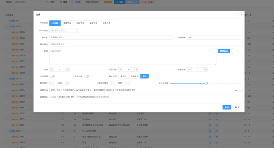The height and width of the screenshot is (148, 274).
Task: Toggle the 允许打断 switch
Action: [52, 76]
